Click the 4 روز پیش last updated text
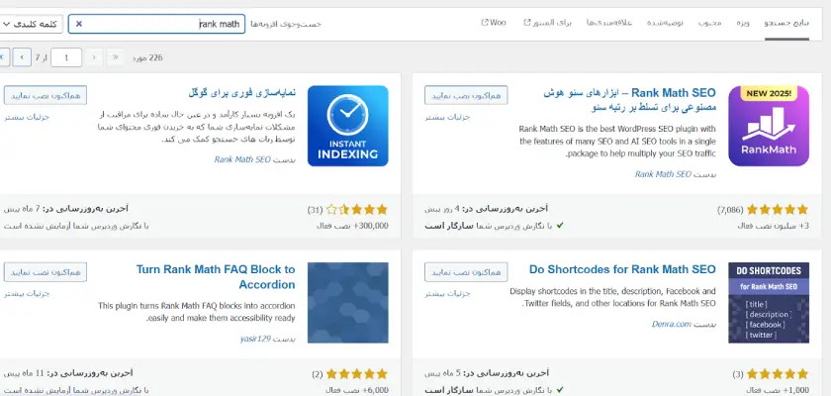831x396 pixels. [443, 209]
